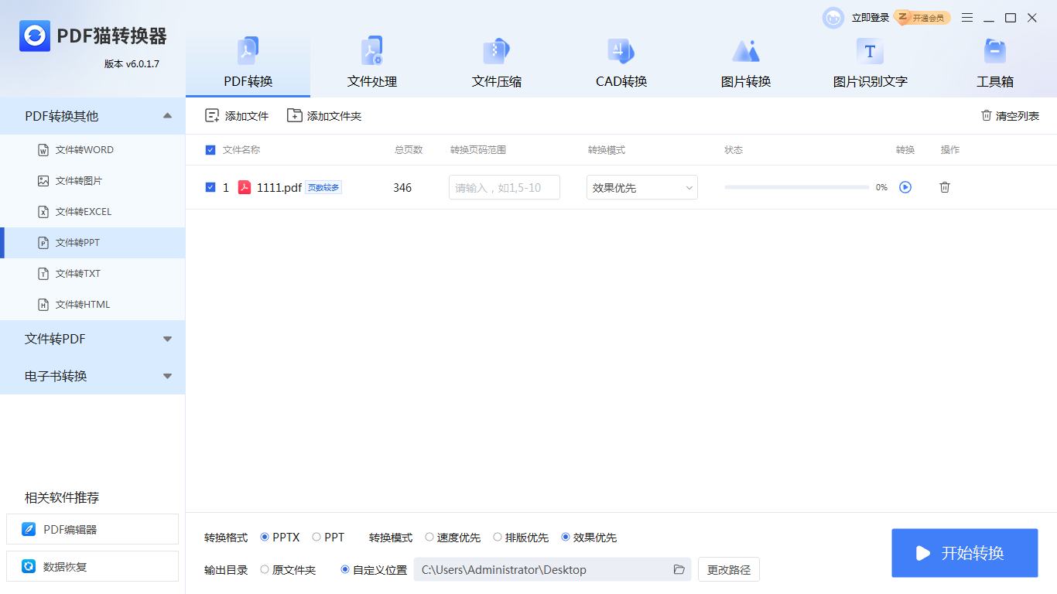The width and height of the screenshot is (1057, 594).
Task: Click the 立即登录 link
Action: [871, 18]
